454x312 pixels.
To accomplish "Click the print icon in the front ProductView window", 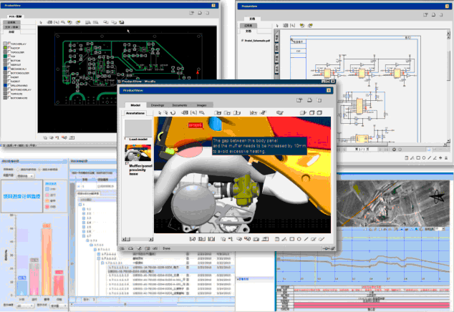I will pyautogui.click(x=309, y=101).
